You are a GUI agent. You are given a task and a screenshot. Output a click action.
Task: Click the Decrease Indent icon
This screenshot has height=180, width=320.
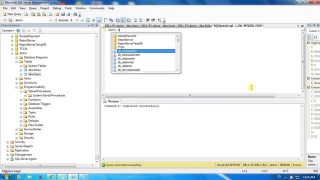(x=147, y=20)
